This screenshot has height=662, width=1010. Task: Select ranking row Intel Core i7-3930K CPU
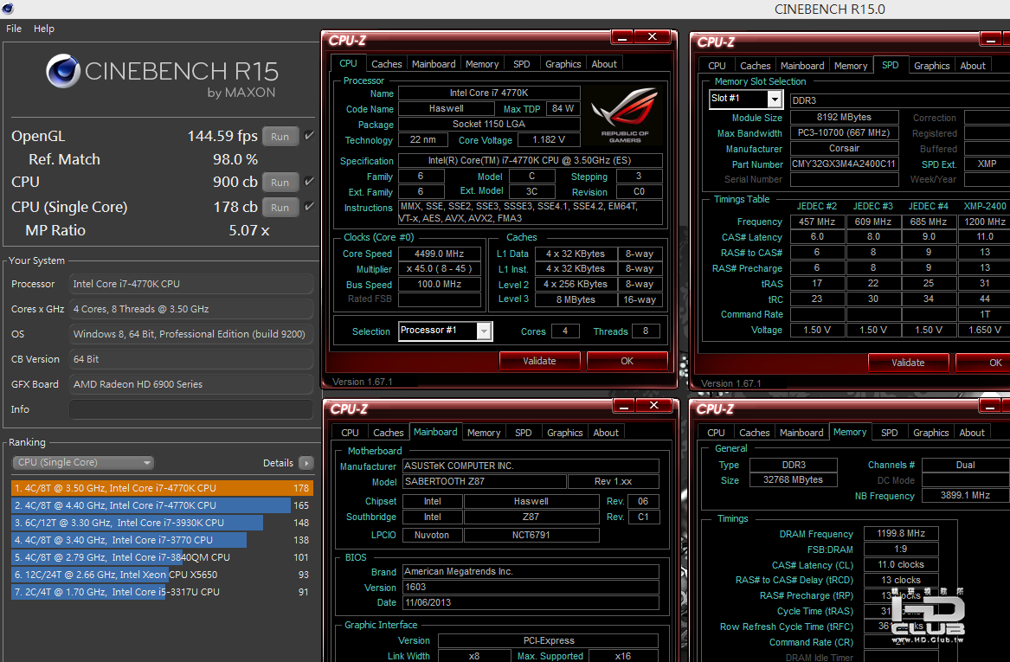(x=161, y=523)
